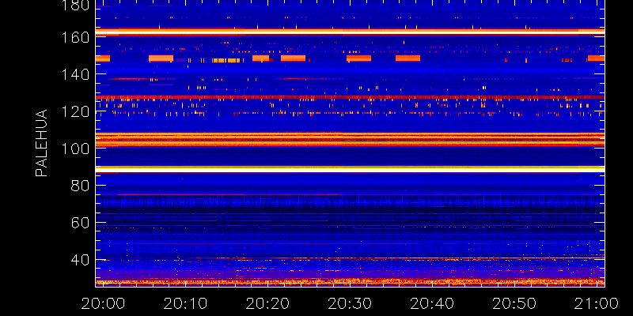Screen dimensions: 633x316
Task: Click the 20:20 time axis label
Action: click(268, 303)
